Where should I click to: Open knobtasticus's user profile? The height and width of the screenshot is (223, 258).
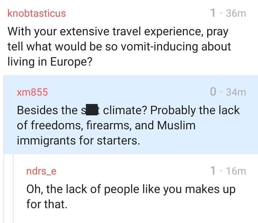click(x=36, y=14)
